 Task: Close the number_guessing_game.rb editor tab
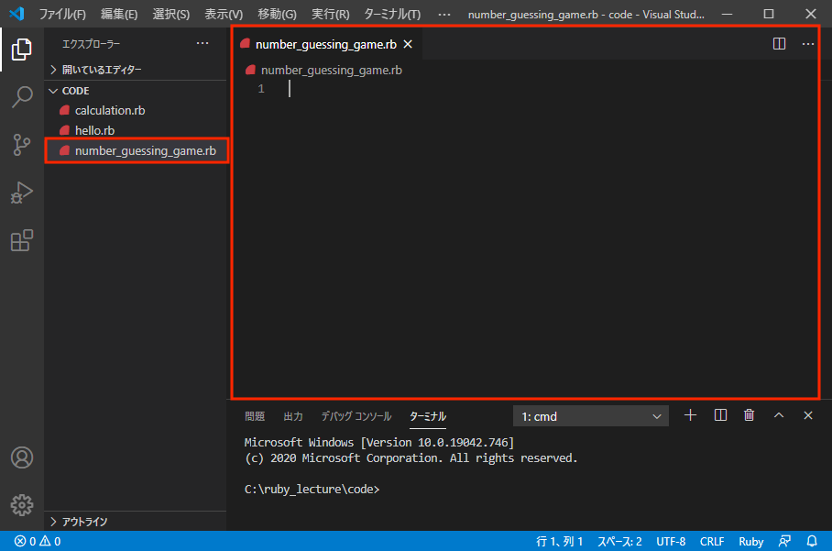pyautogui.click(x=408, y=44)
